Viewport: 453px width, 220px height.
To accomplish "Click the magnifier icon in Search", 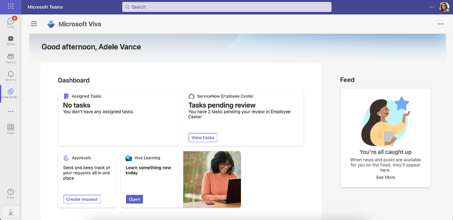I will 127,7.
